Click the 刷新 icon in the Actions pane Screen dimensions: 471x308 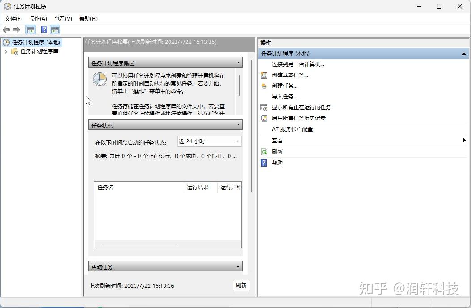pyautogui.click(x=265, y=151)
